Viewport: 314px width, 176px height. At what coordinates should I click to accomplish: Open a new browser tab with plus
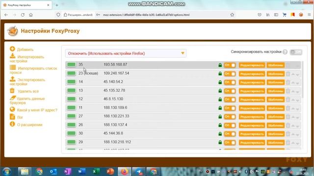57,5
